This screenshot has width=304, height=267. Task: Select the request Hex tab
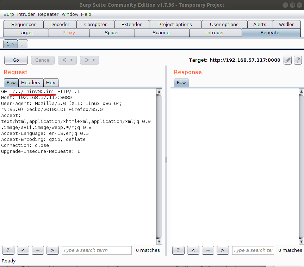pos(51,83)
